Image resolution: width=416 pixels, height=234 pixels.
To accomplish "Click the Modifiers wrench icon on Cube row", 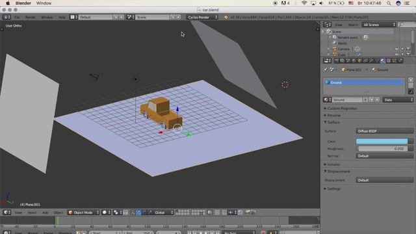I will pos(359,55).
